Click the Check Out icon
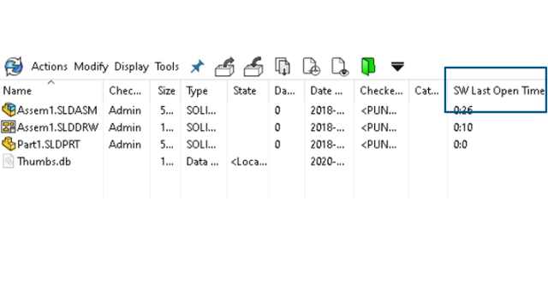Screen dimensions: 548x308 [x=224, y=67]
